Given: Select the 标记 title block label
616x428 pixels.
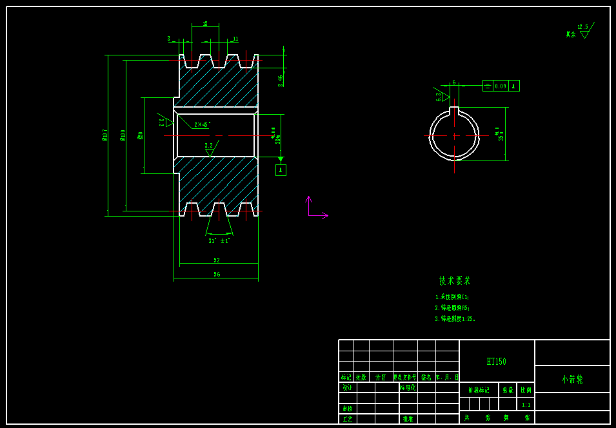Looking at the screenshot, I should pos(346,377).
